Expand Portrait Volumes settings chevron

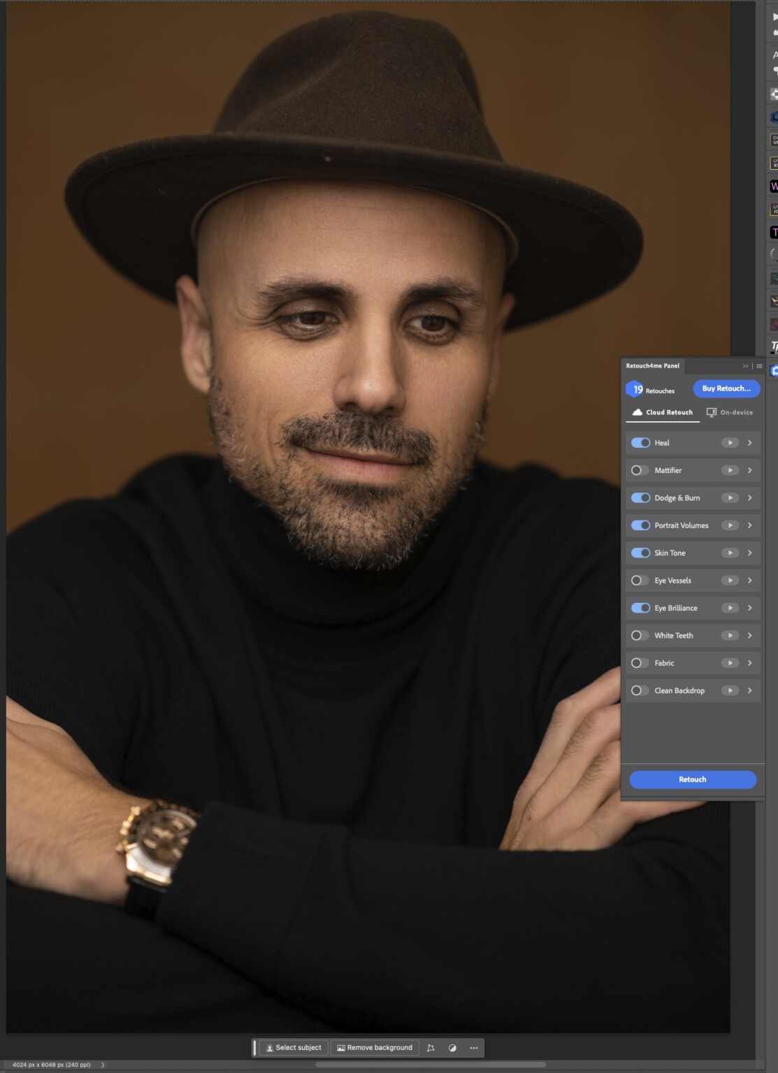coord(750,525)
